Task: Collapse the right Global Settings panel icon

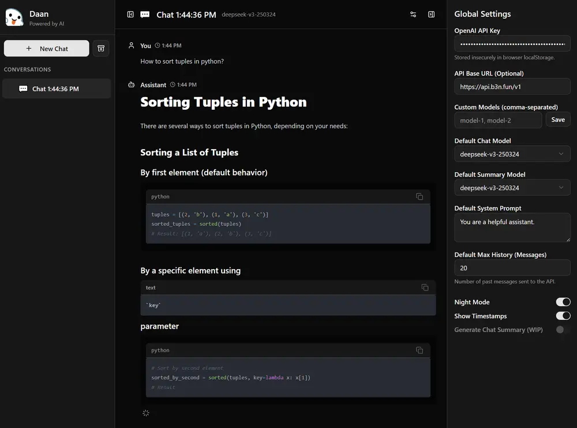Action: [431, 14]
